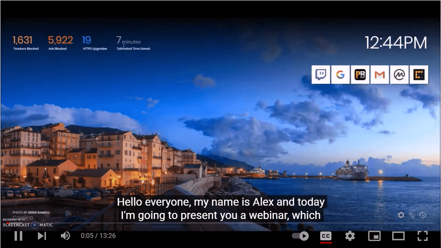Screen dimensions: 441x248
Task: Open the Google shortcut tile
Action: [x=340, y=75]
